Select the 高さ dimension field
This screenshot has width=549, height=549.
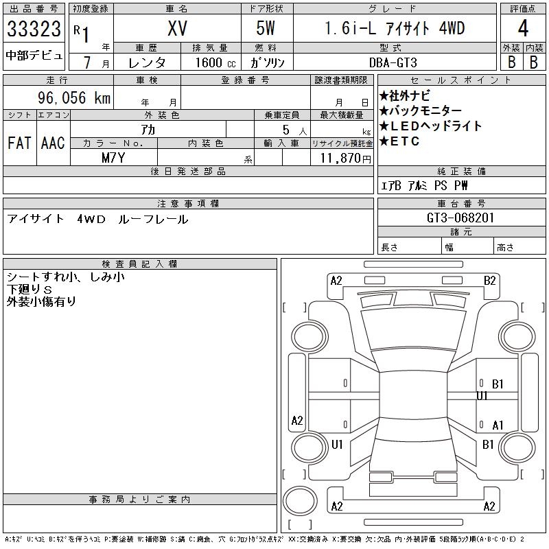(x=520, y=246)
